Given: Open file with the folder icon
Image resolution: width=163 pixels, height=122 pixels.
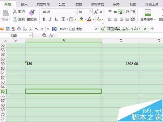Looking at the screenshot, I should click(x=2, y=29).
